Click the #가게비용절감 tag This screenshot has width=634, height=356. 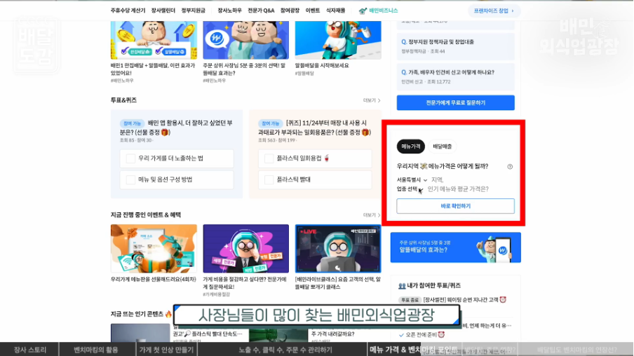(x=216, y=294)
